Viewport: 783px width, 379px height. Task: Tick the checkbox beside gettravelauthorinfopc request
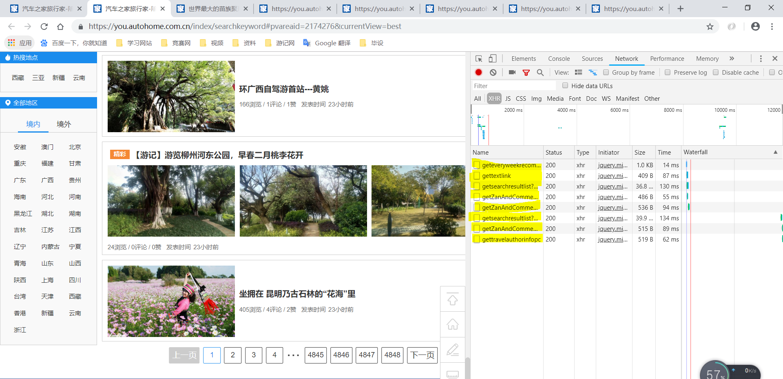pyautogui.click(x=477, y=239)
